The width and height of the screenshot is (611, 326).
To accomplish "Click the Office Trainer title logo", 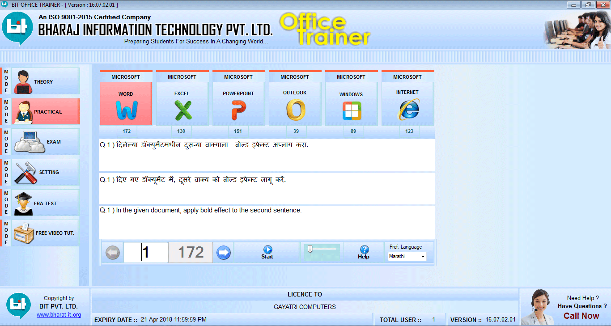I will [x=326, y=29].
